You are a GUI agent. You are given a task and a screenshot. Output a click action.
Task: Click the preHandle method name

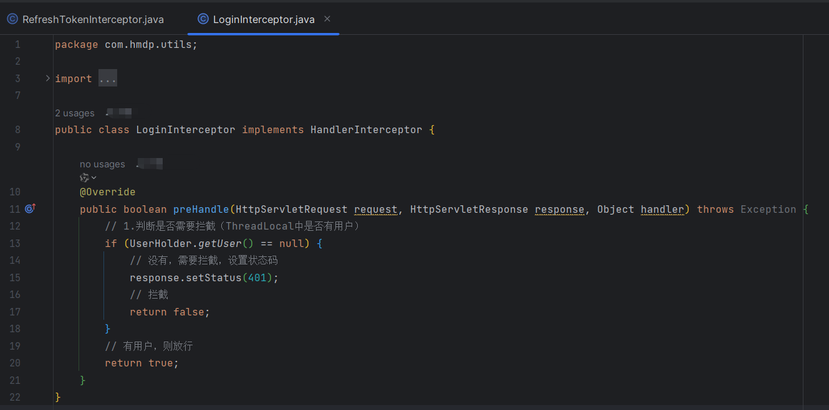click(201, 210)
